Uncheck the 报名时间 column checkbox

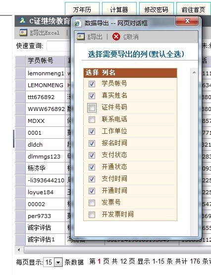(92, 144)
